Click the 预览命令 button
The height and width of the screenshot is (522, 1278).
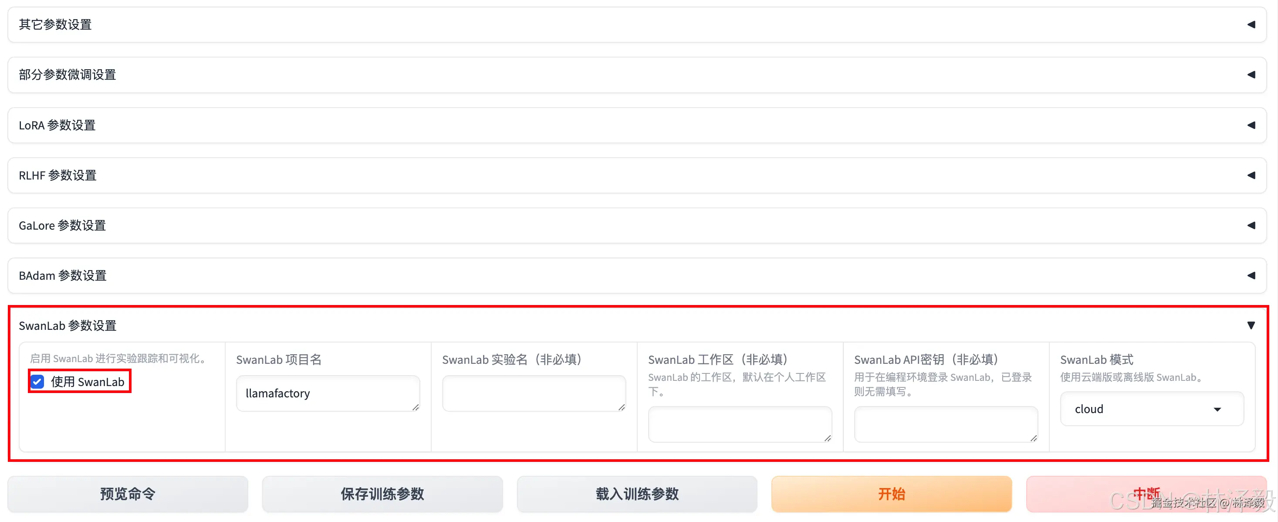[x=128, y=494]
